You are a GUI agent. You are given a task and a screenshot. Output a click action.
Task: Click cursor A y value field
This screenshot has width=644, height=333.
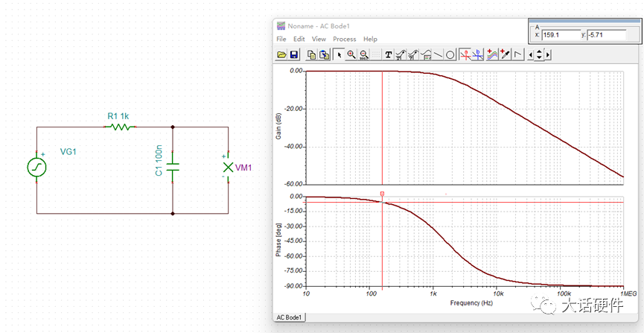tap(607, 35)
